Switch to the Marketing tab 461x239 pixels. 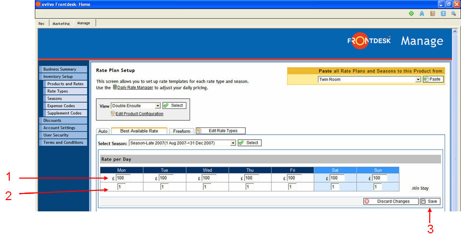coord(61,23)
